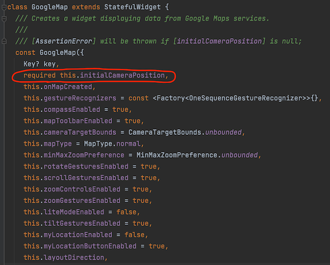Click the [AssertionError] doc reference
Image resolution: width=330 pixels, height=265 pixels.
click(64, 41)
